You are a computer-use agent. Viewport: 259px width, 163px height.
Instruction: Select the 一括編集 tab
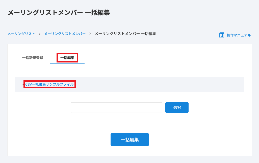coord(67,58)
